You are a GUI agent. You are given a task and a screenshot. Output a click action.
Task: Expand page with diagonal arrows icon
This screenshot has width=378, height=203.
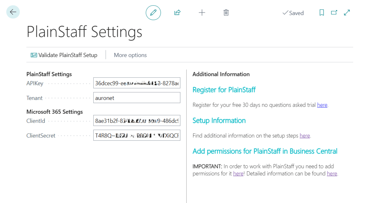click(347, 13)
